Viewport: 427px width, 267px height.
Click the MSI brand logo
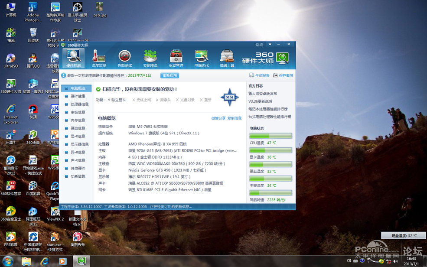tap(230, 97)
